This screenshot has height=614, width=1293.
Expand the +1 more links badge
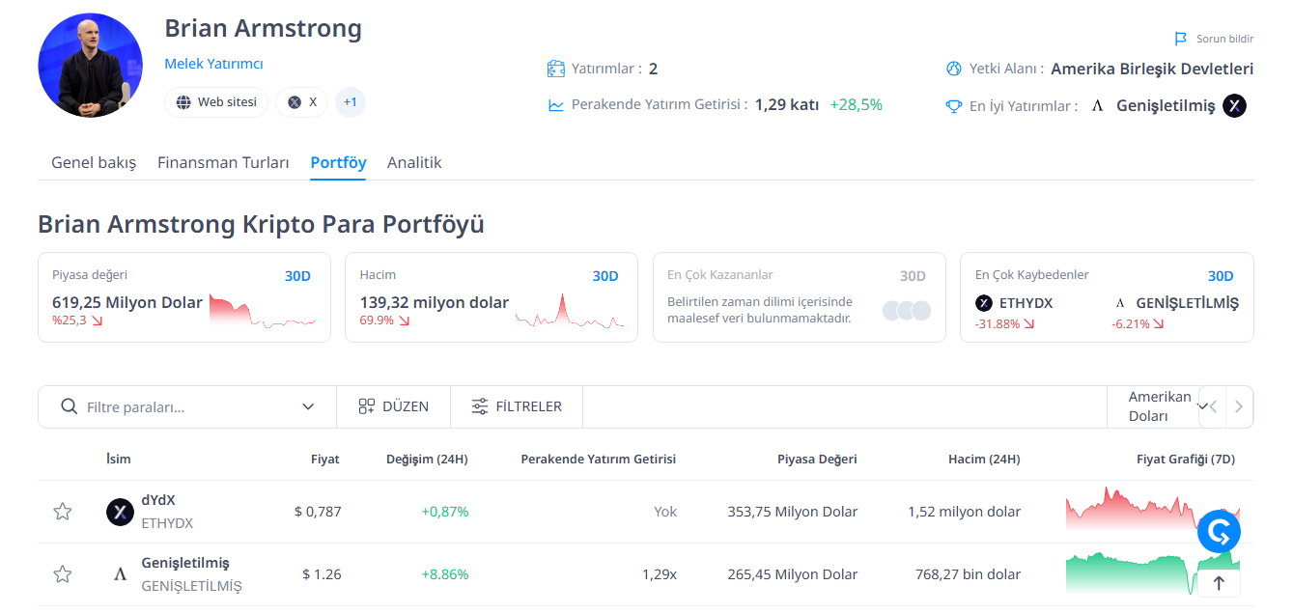coord(351,102)
